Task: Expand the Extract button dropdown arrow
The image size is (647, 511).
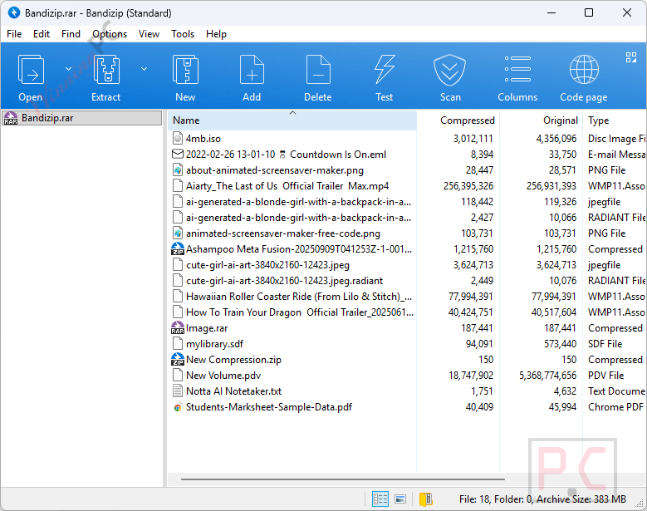Action: click(x=144, y=69)
